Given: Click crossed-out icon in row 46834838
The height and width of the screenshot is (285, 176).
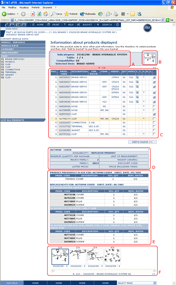Looking at the screenshot, I should coord(154,93).
